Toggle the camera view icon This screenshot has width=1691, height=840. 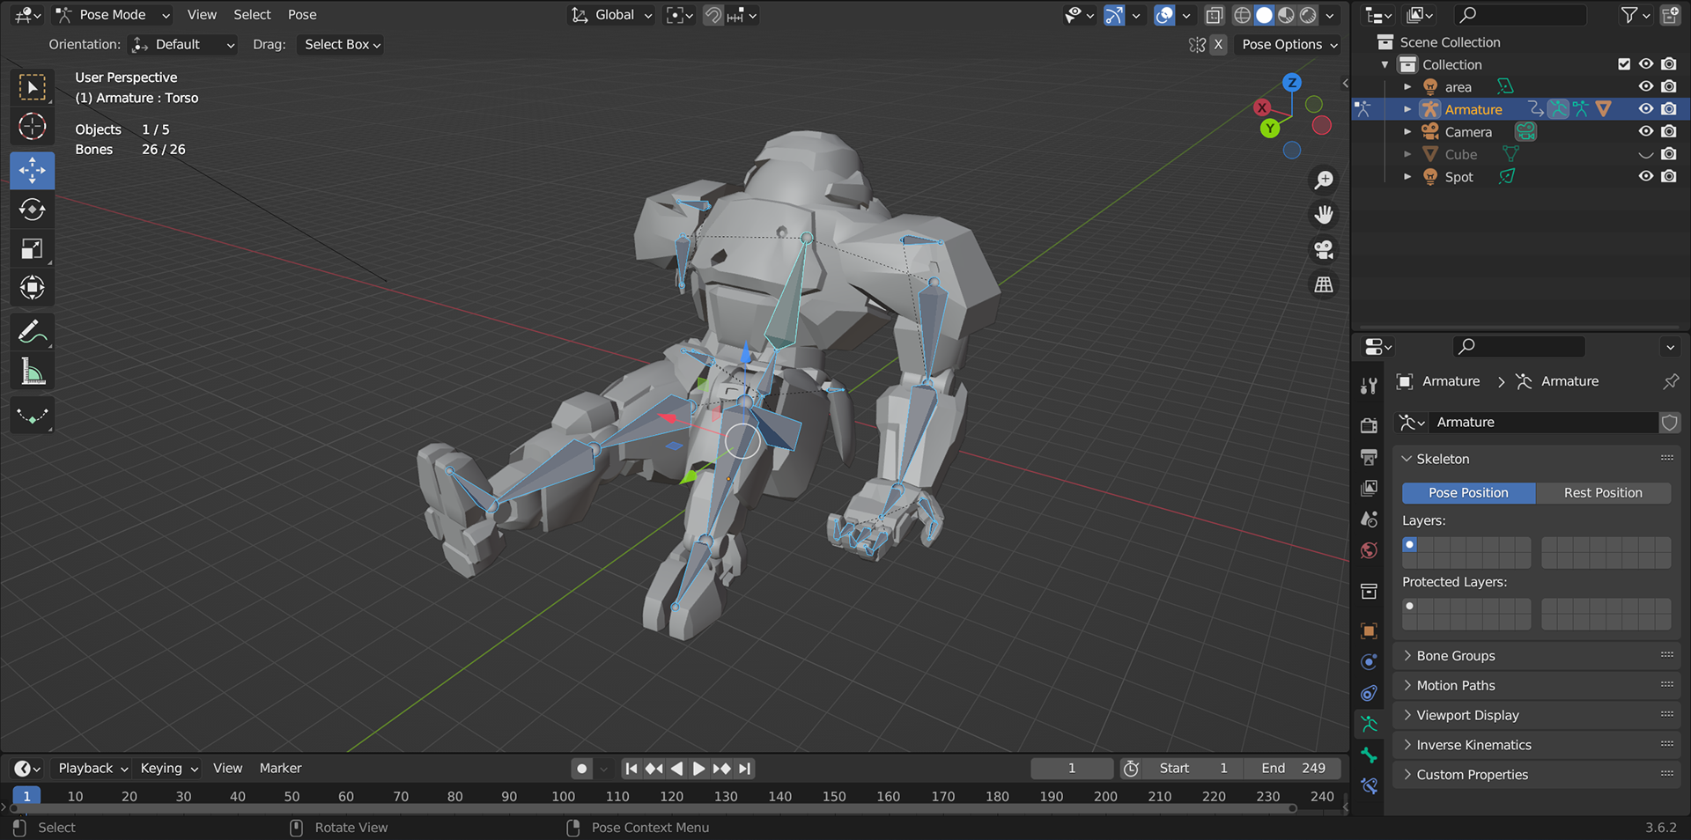click(1324, 250)
